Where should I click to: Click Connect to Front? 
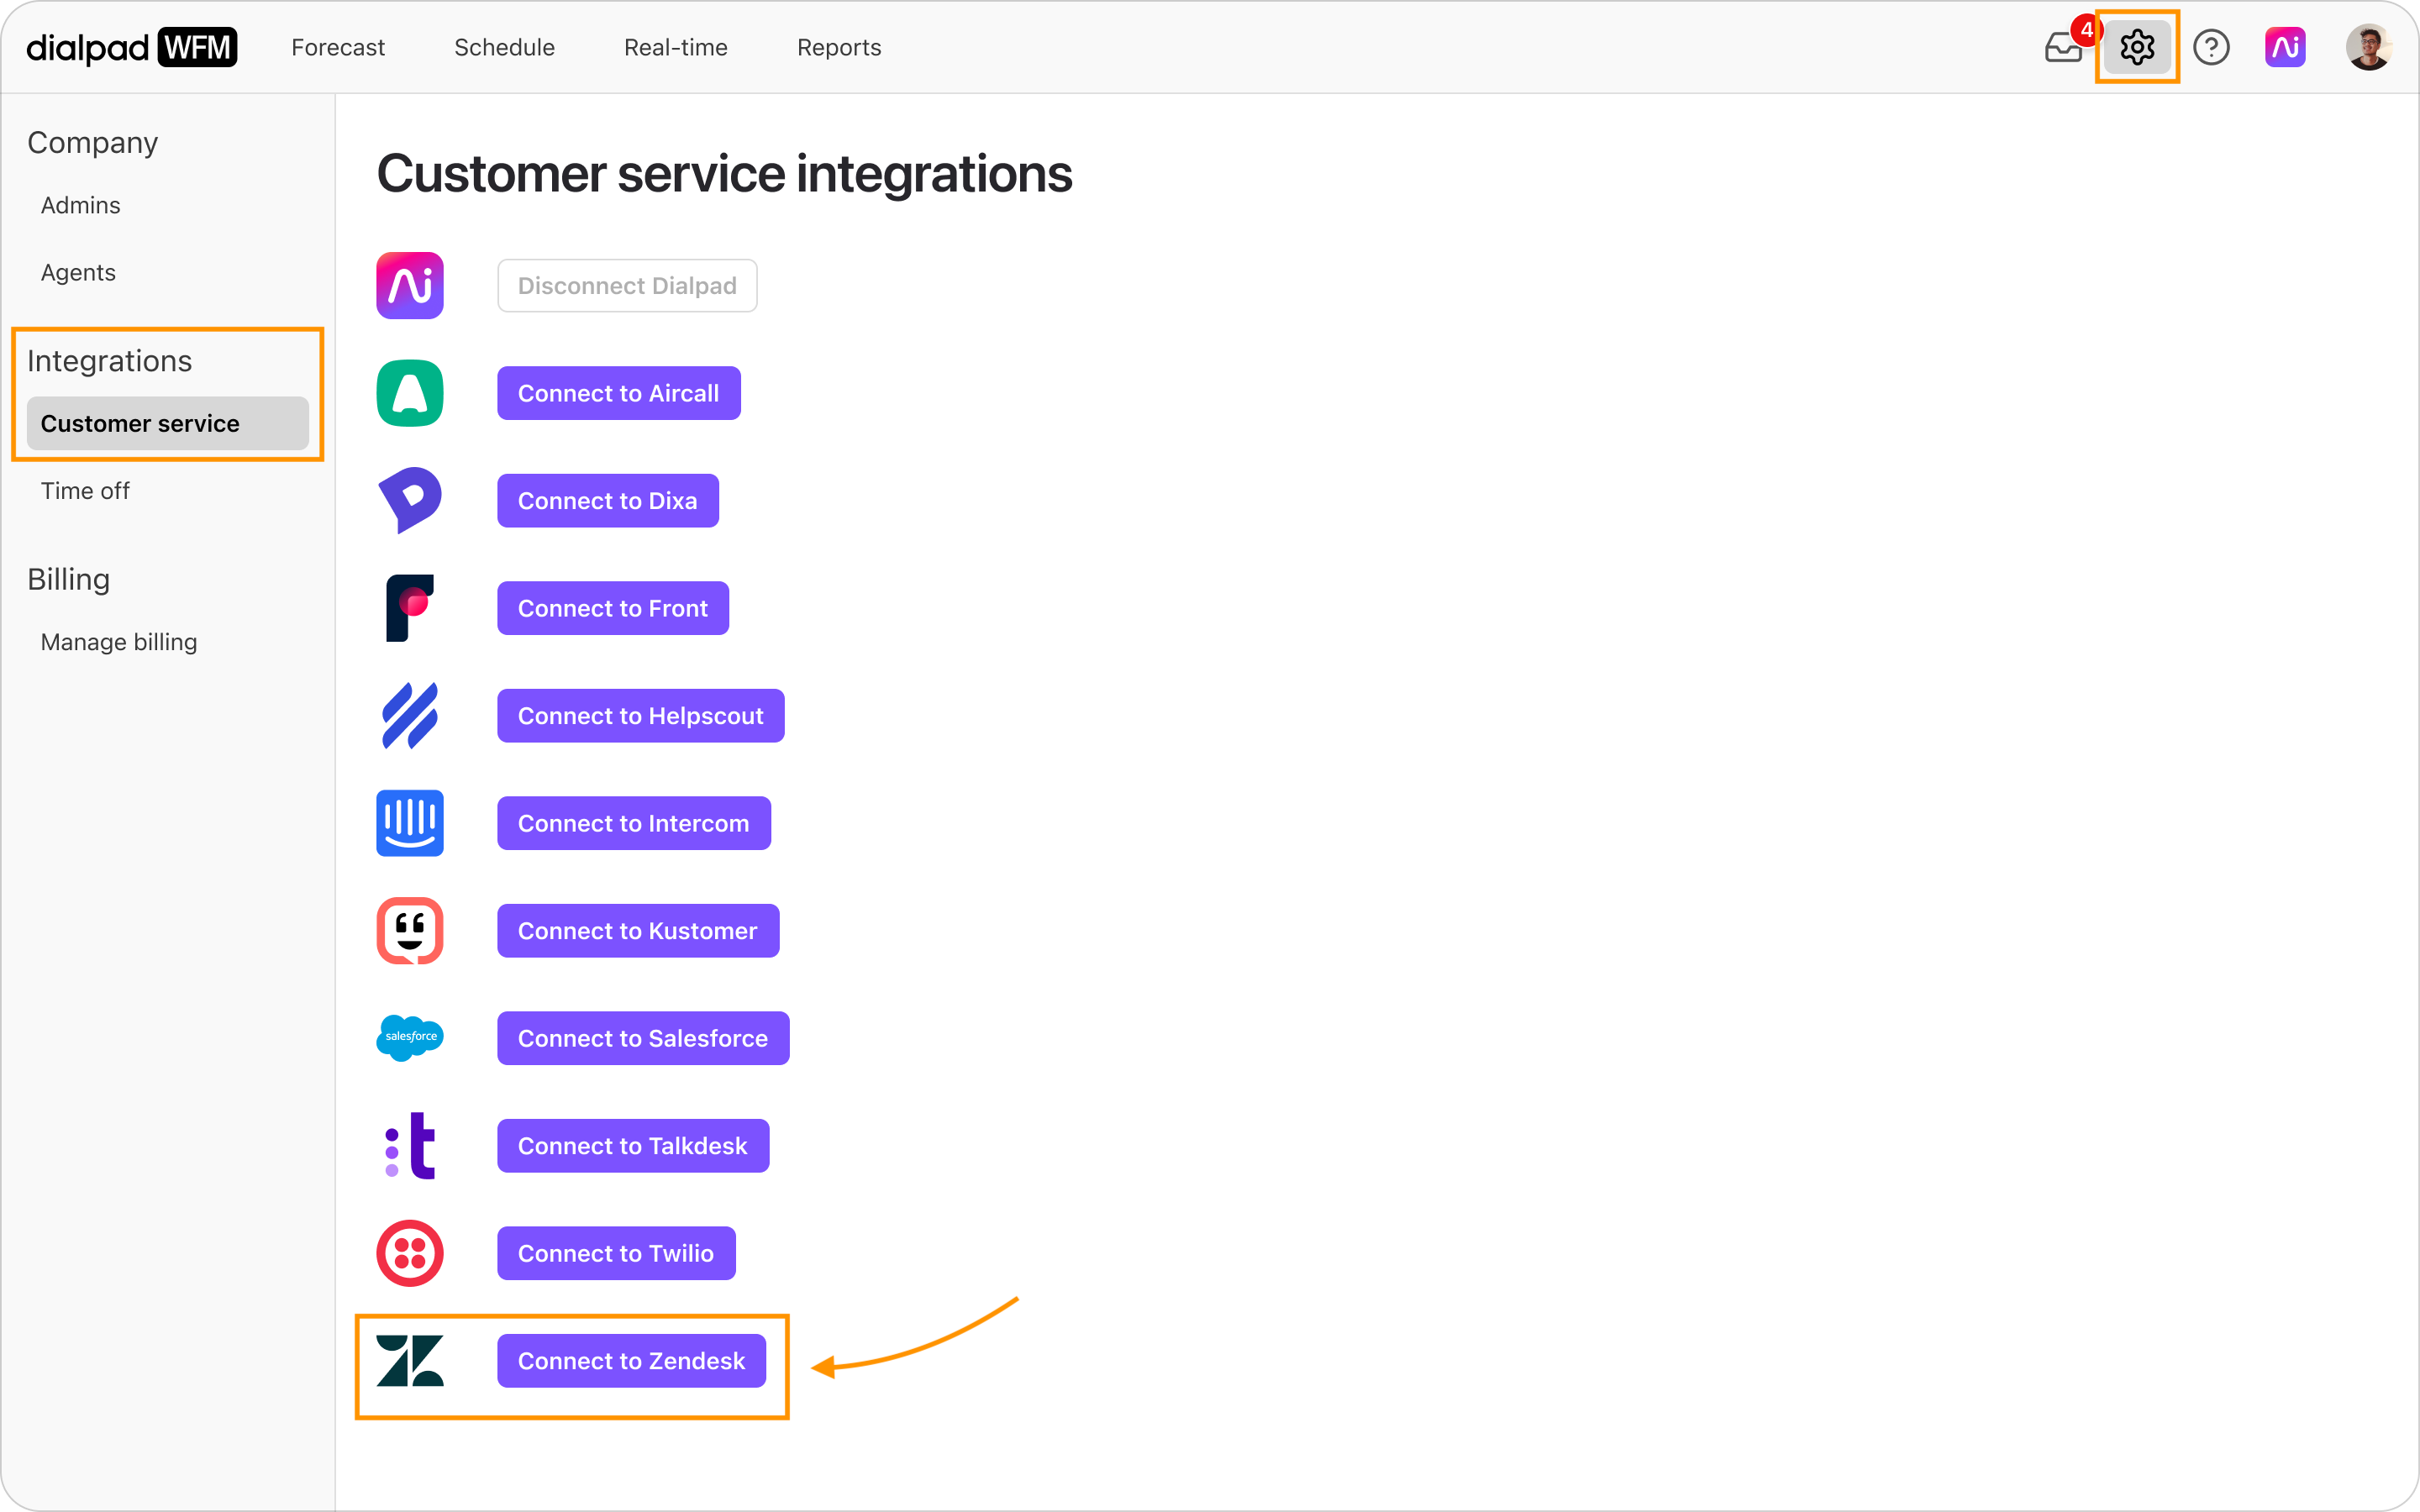pyautogui.click(x=613, y=608)
